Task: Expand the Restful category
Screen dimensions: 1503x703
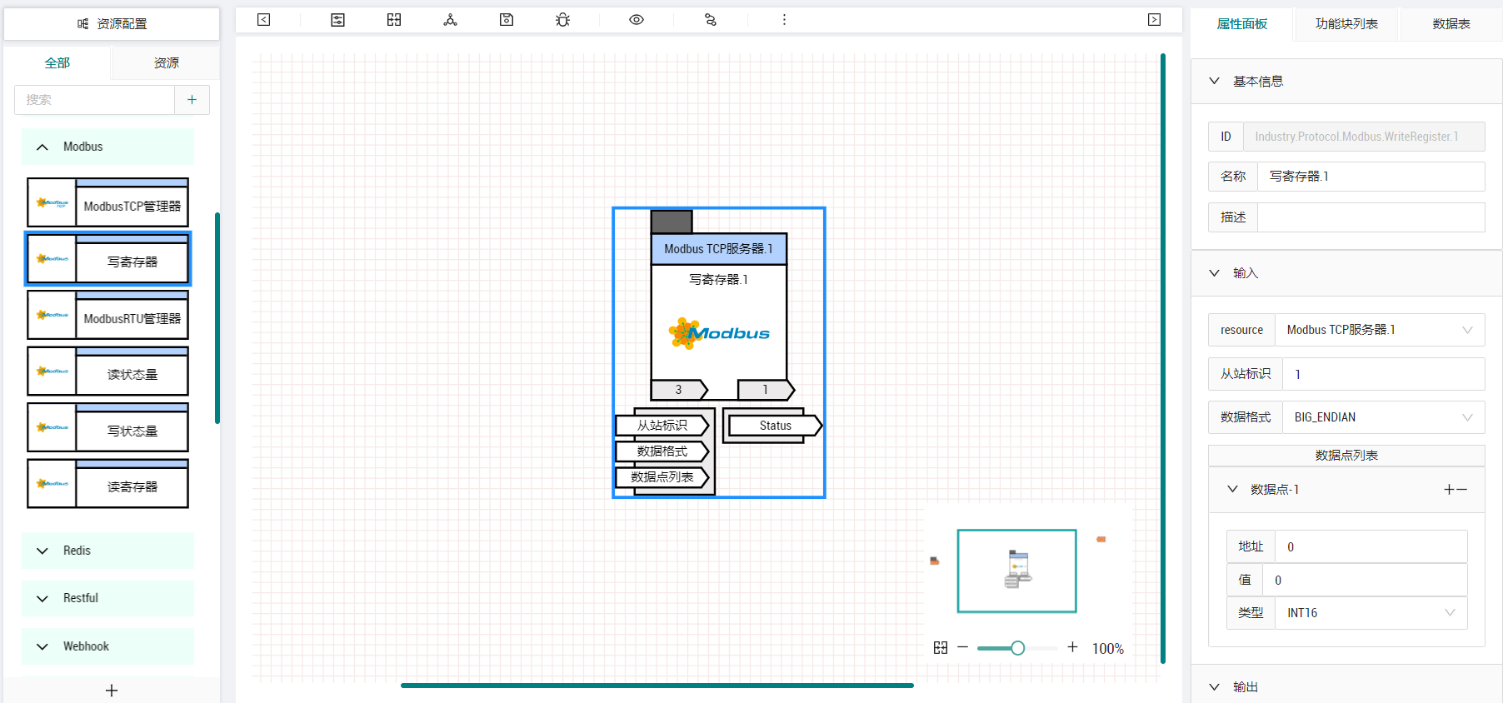Action: (107, 598)
